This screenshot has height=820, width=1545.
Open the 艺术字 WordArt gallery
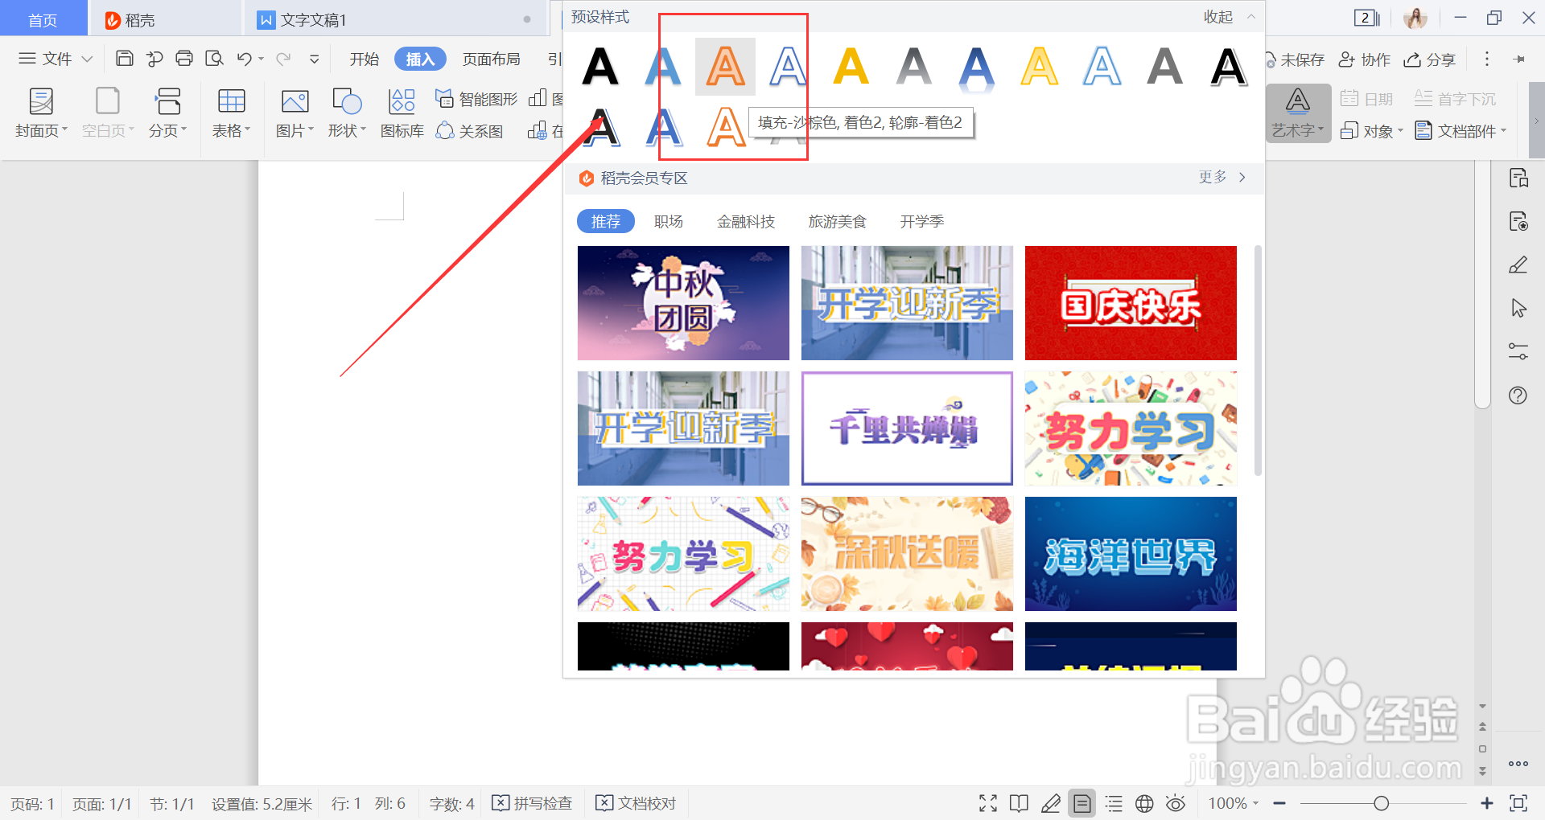pos(1297,113)
